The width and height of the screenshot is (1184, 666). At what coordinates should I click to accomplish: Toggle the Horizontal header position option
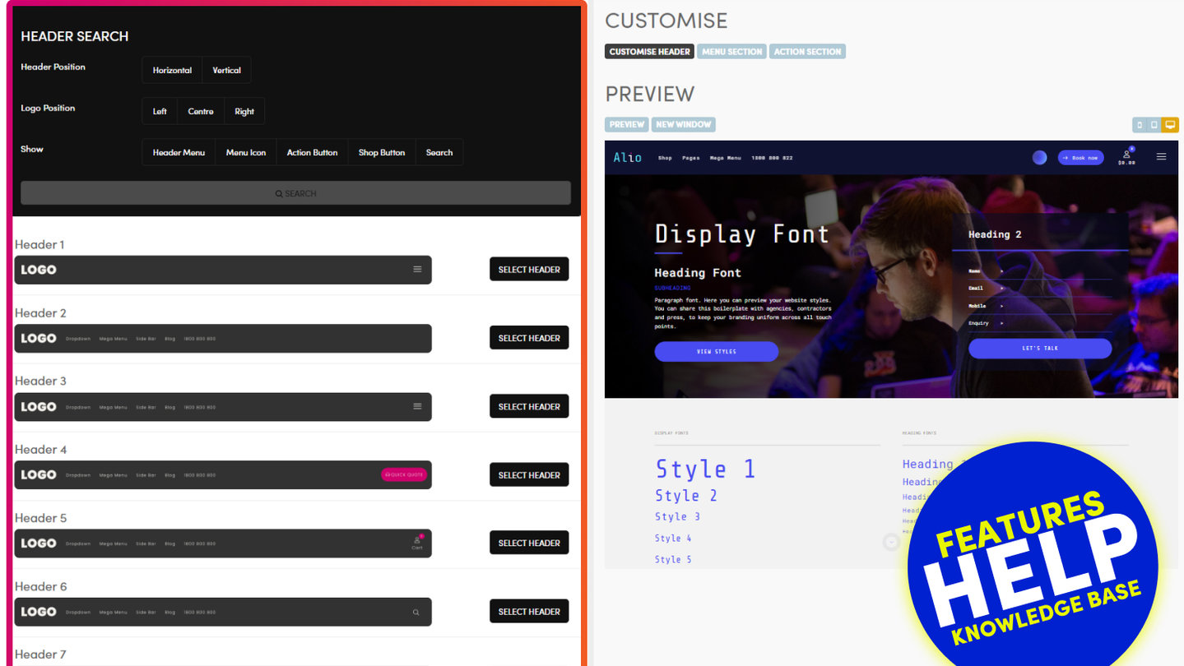[172, 71]
